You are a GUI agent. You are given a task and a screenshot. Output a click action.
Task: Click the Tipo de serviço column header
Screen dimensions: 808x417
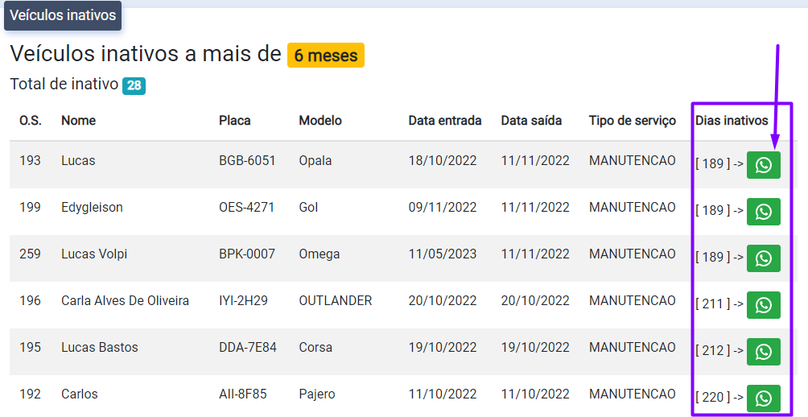pyautogui.click(x=633, y=121)
